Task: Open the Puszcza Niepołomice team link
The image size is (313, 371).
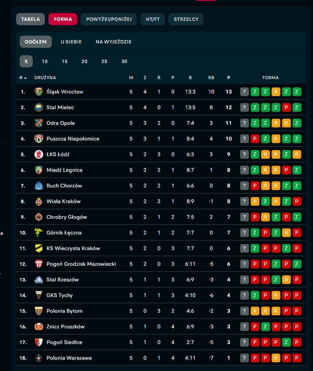Action: point(73,139)
